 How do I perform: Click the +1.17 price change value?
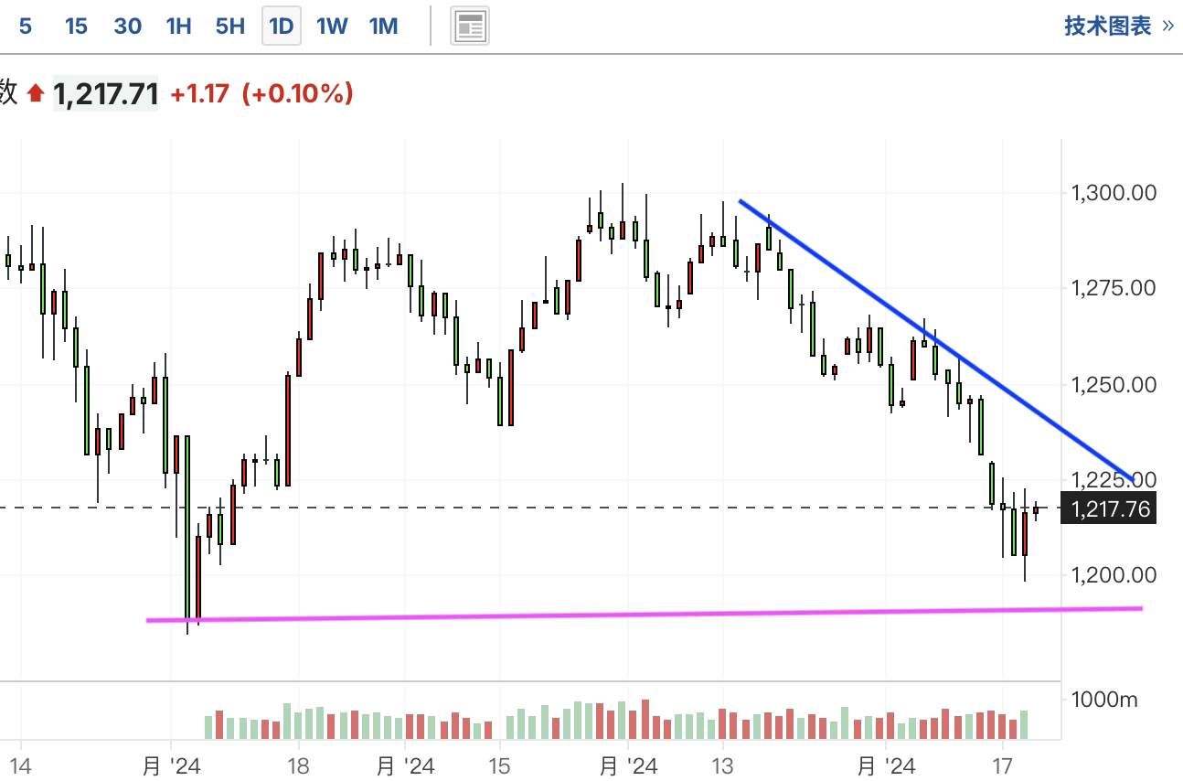pos(199,93)
